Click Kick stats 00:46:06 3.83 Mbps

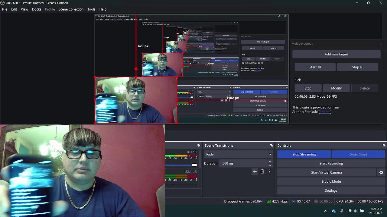click(316, 96)
